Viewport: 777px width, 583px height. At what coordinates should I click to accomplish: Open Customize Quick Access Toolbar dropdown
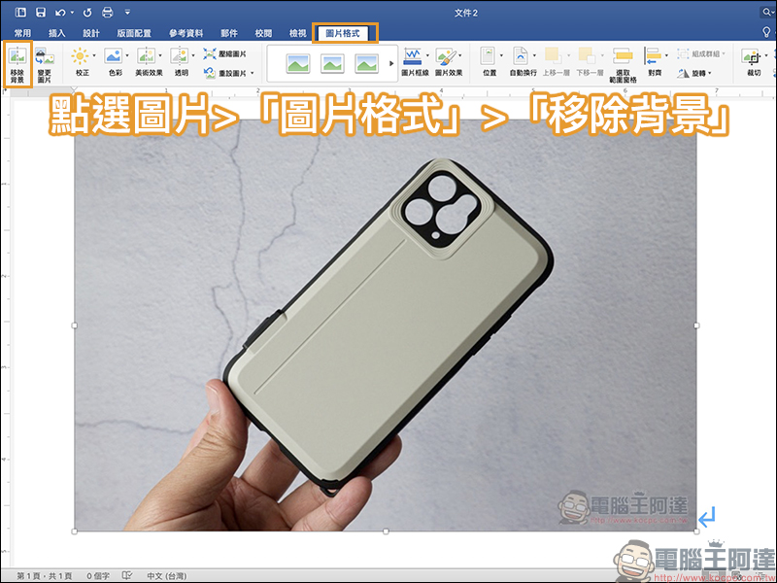pos(127,13)
